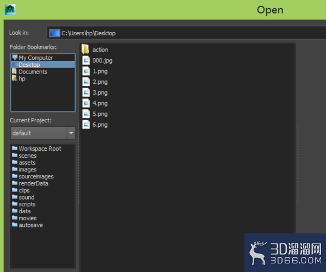The height and width of the screenshot is (272, 326).
Task: Click the scenes folder icon
Action: click(x=15, y=155)
